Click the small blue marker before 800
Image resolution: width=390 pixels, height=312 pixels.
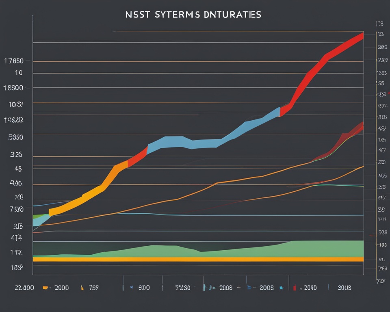[132, 287]
